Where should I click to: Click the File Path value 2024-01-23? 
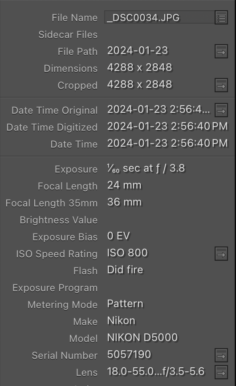[x=138, y=51]
